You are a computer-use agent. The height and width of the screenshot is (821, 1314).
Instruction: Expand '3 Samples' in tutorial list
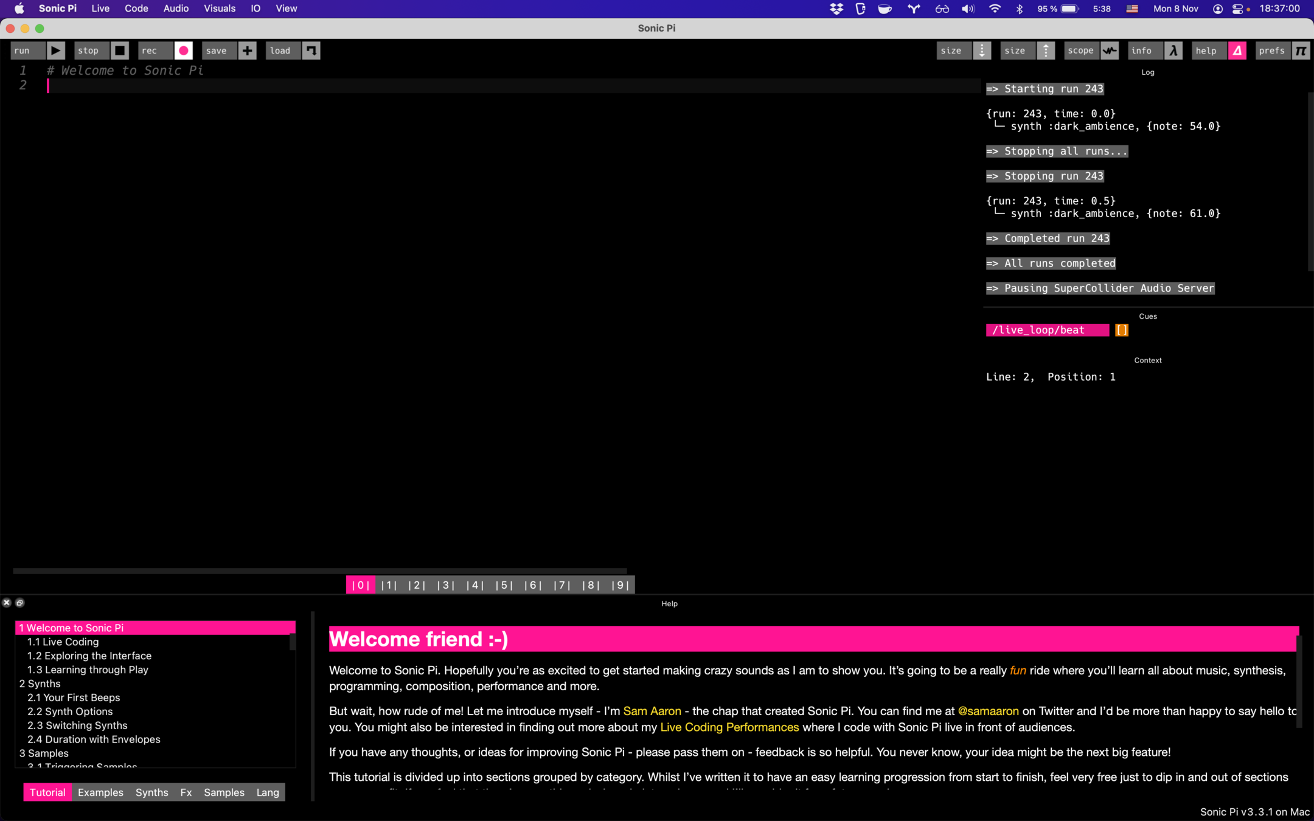tap(44, 753)
